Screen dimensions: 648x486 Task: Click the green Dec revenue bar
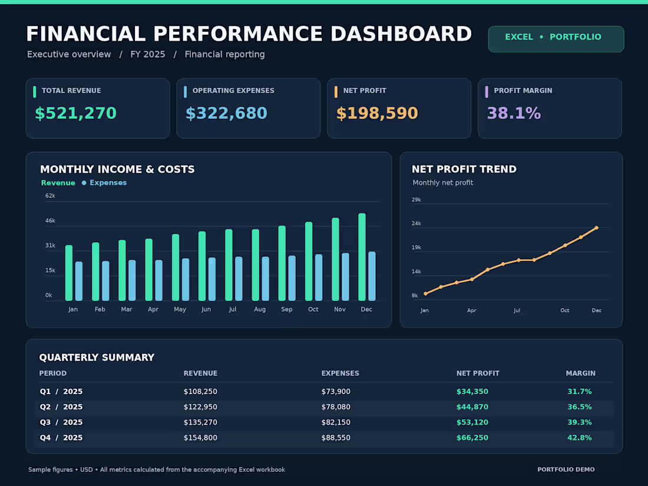[362, 257]
